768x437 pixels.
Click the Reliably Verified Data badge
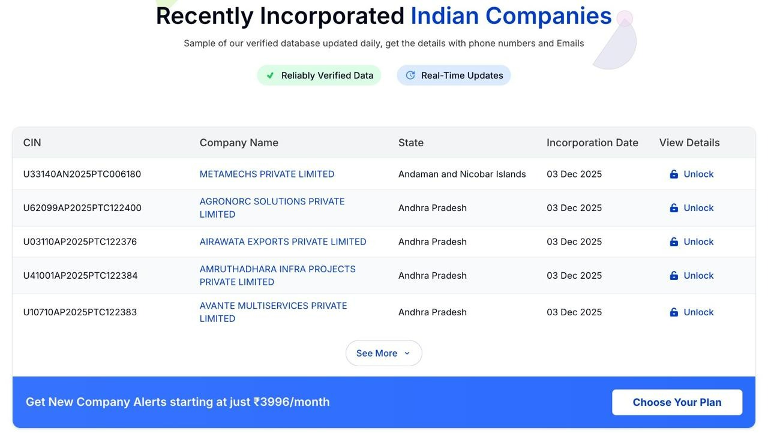pyautogui.click(x=327, y=76)
